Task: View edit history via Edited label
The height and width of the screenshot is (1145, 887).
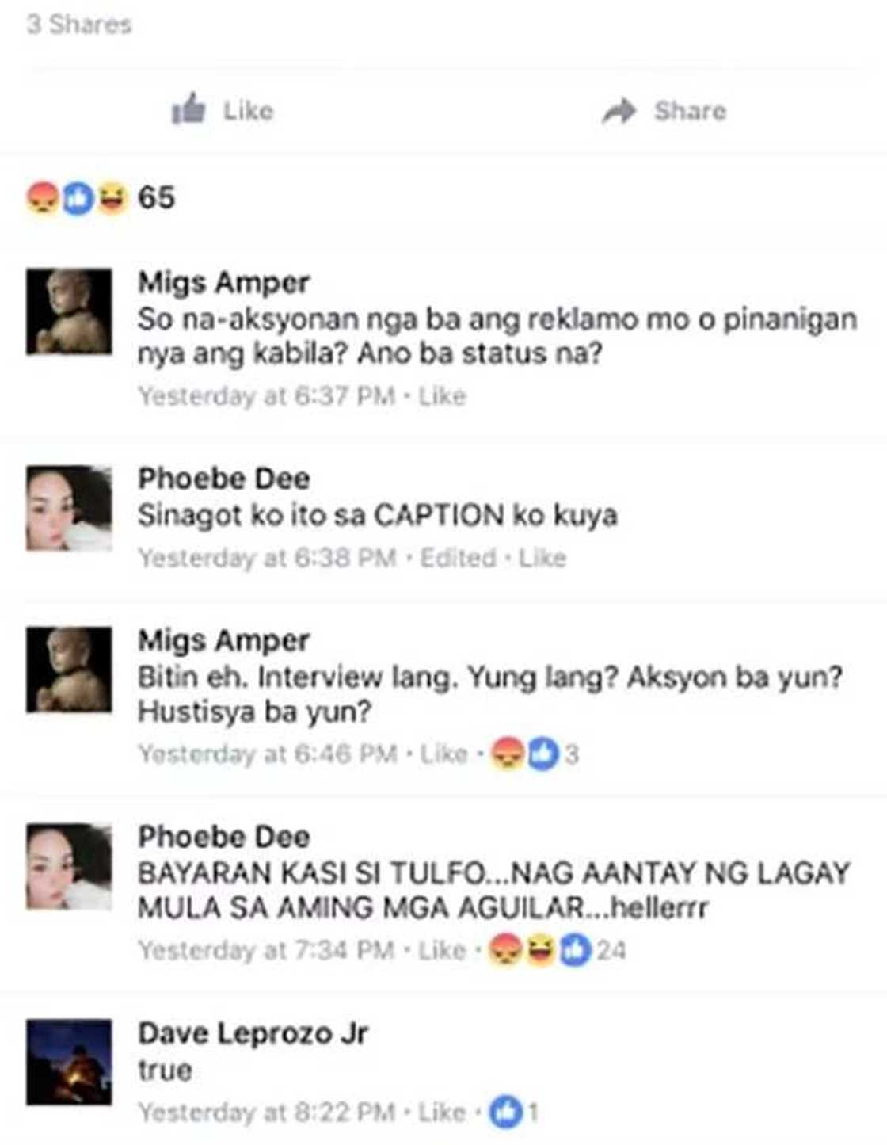Action: click(458, 558)
